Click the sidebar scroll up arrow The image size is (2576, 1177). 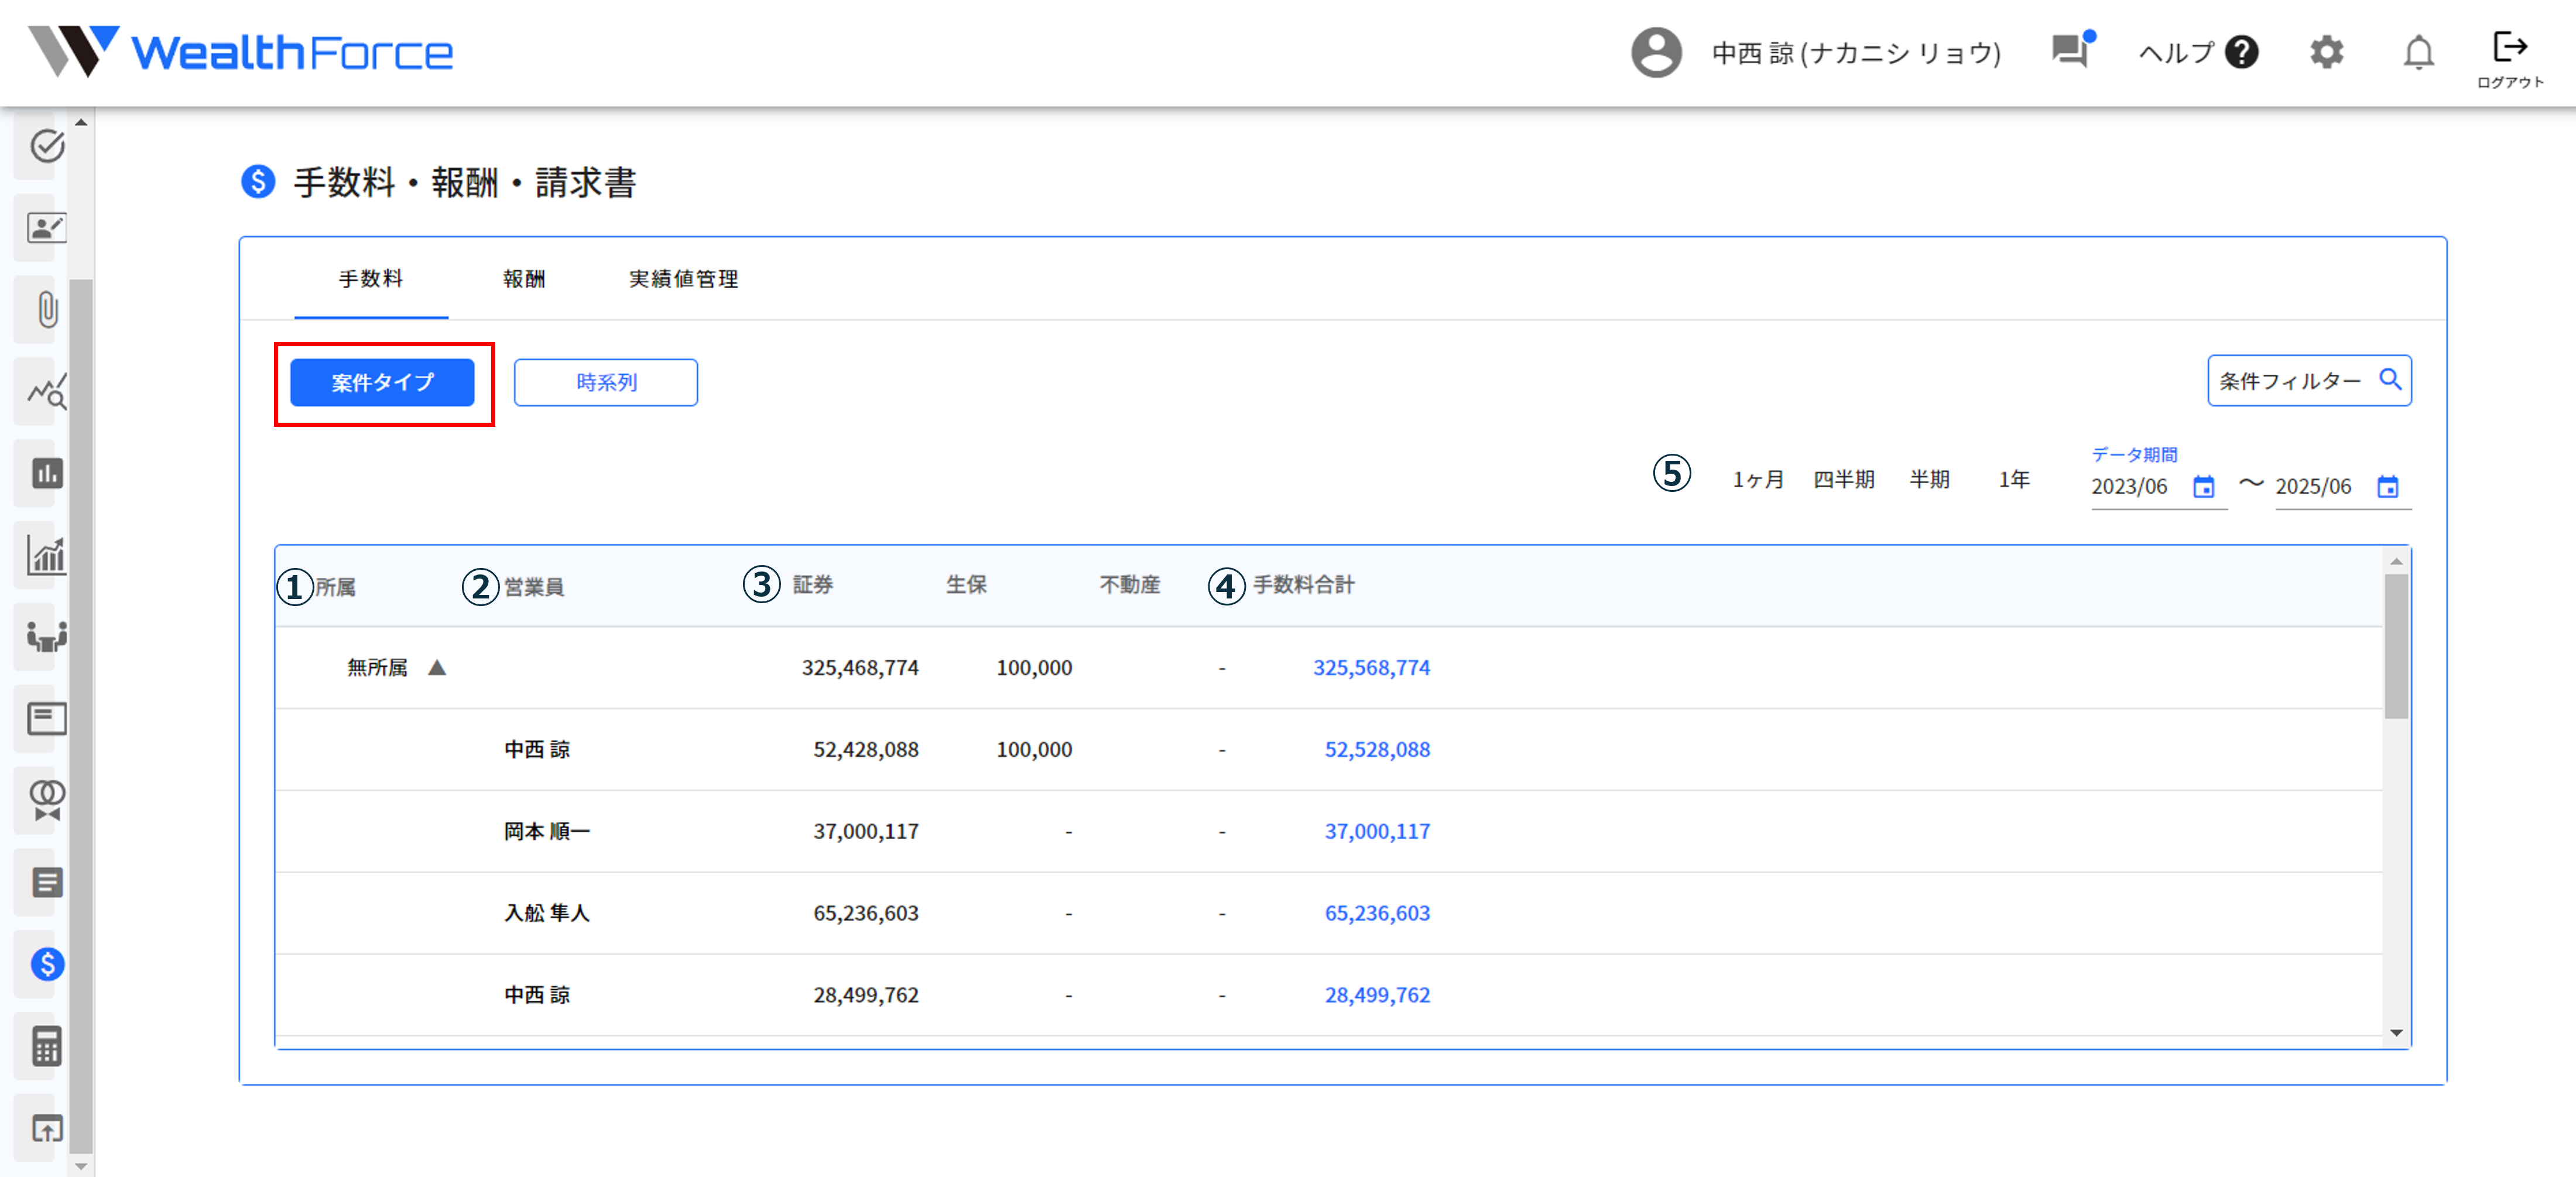(81, 122)
